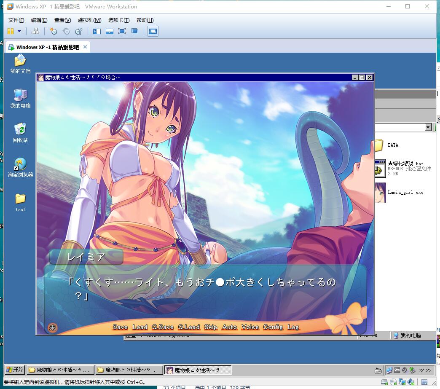Viewport: 440px width, 389px height.
Task: Select ★绿化游戏.bat file in Explorer window
Action: pyautogui.click(x=403, y=169)
